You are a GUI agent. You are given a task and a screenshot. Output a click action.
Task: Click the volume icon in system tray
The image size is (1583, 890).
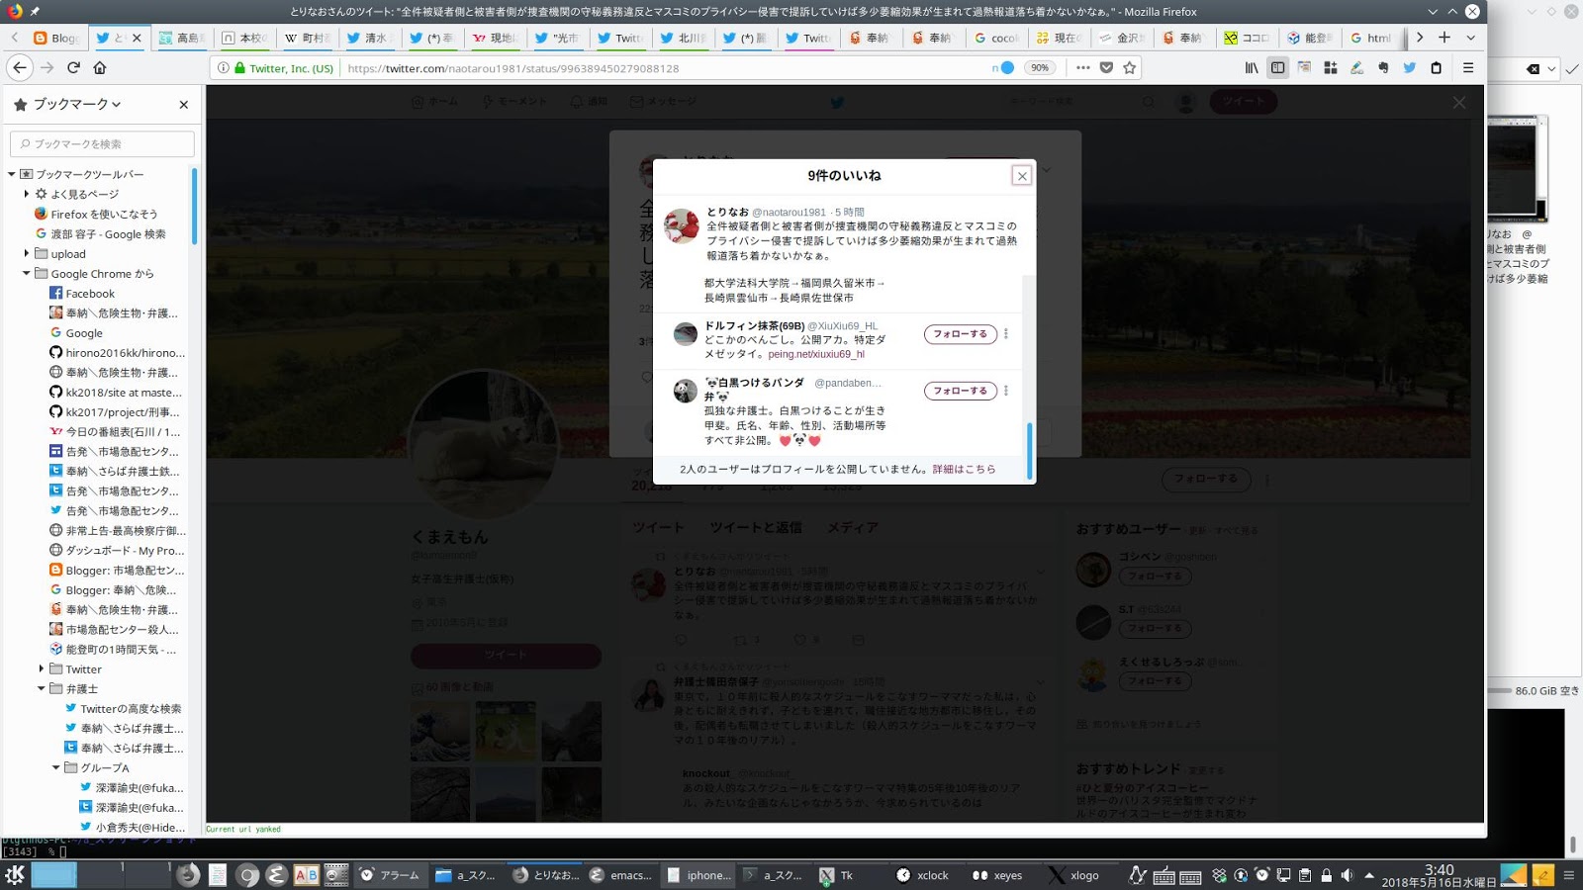click(1348, 875)
